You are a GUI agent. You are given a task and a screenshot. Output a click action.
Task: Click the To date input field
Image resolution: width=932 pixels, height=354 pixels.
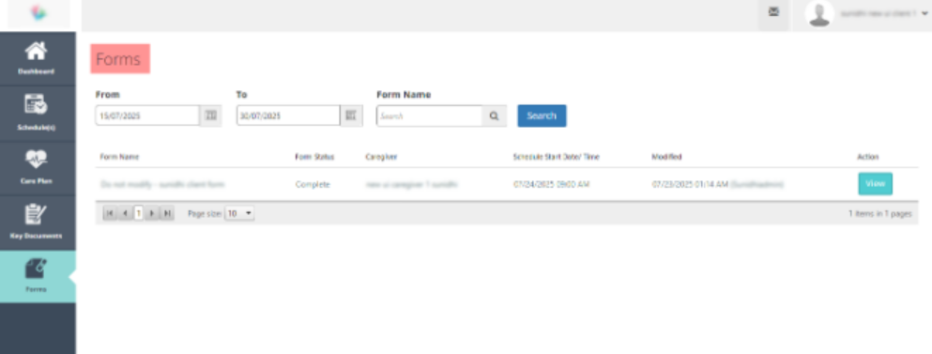pyautogui.click(x=288, y=115)
